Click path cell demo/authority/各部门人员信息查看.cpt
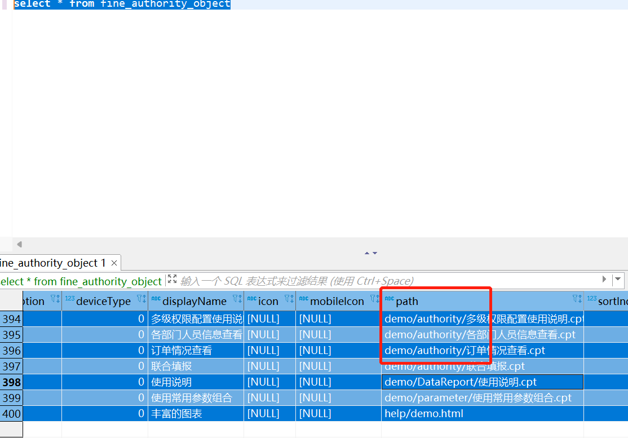The height and width of the screenshot is (438, 628). [x=483, y=335]
